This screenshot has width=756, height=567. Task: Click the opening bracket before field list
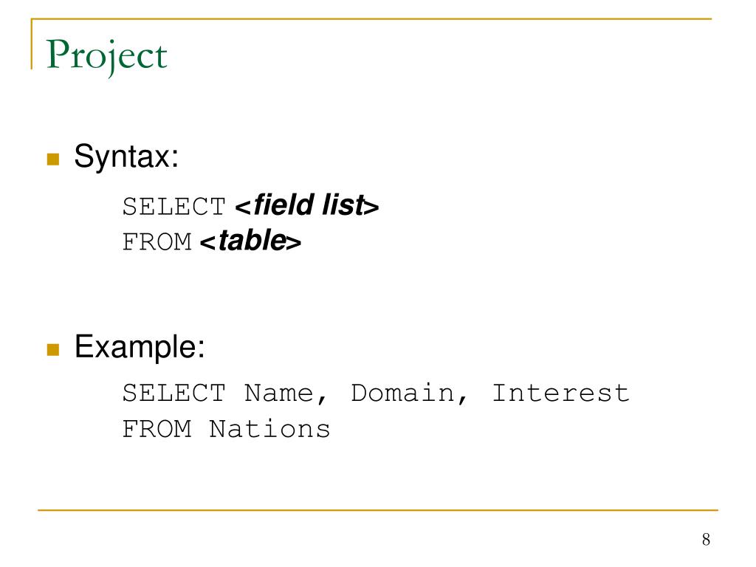click(x=243, y=207)
